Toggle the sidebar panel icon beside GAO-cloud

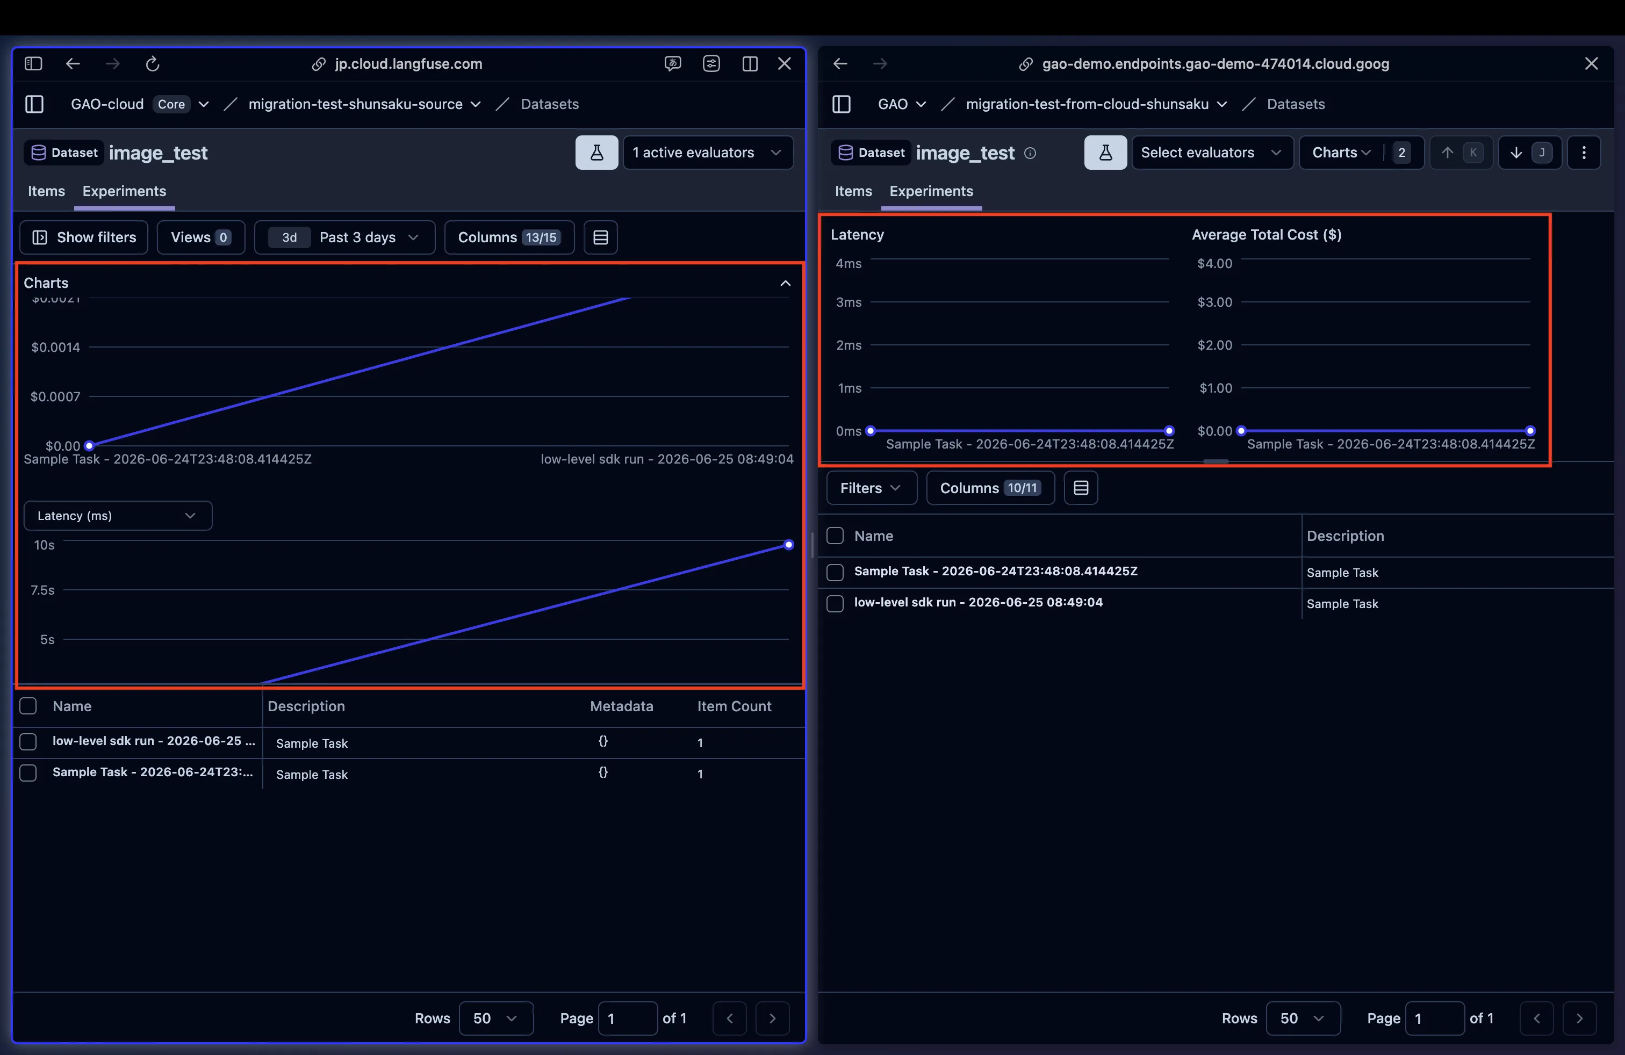pyautogui.click(x=34, y=104)
